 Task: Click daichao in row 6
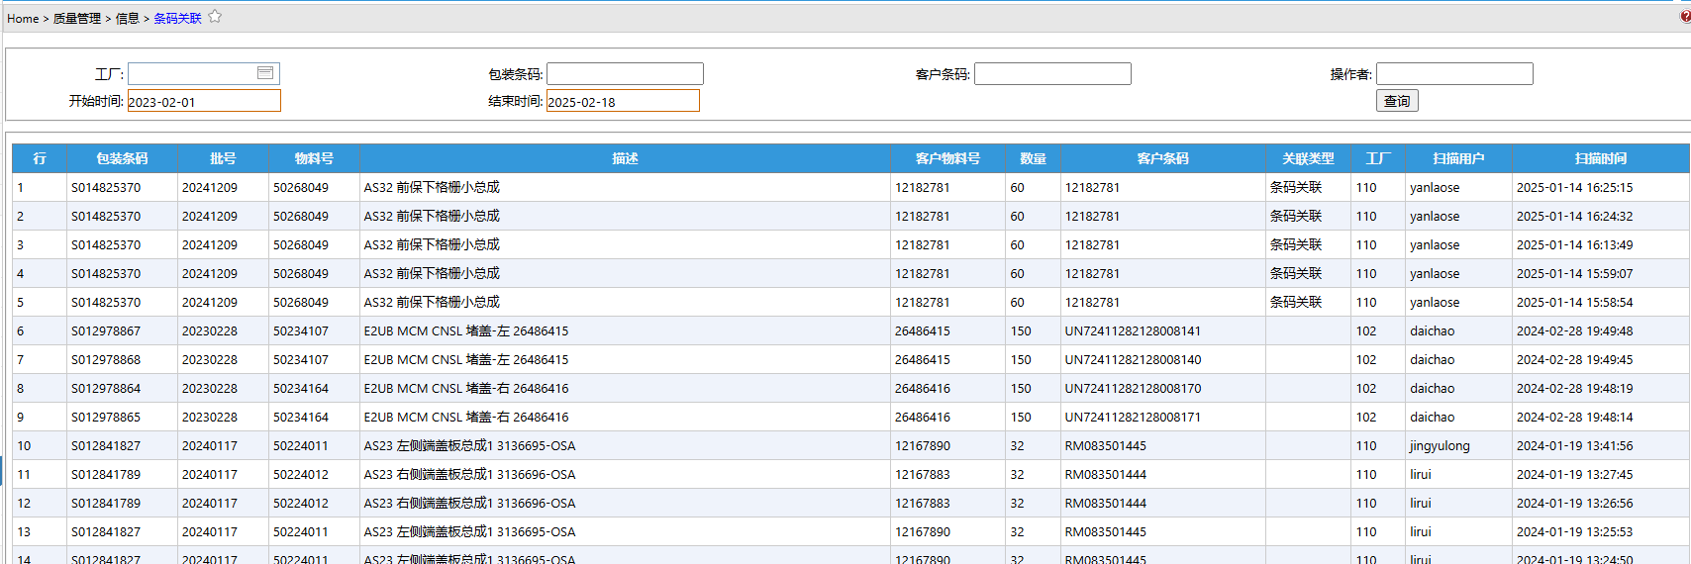pos(1432,331)
